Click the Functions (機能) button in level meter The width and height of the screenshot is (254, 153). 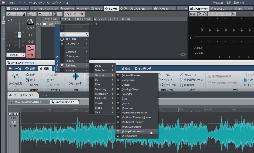click(x=192, y=14)
